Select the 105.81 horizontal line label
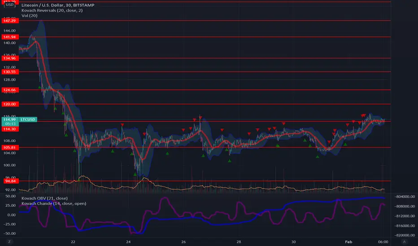Viewport: 418px width, 246px height. click(x=10, y=147)
